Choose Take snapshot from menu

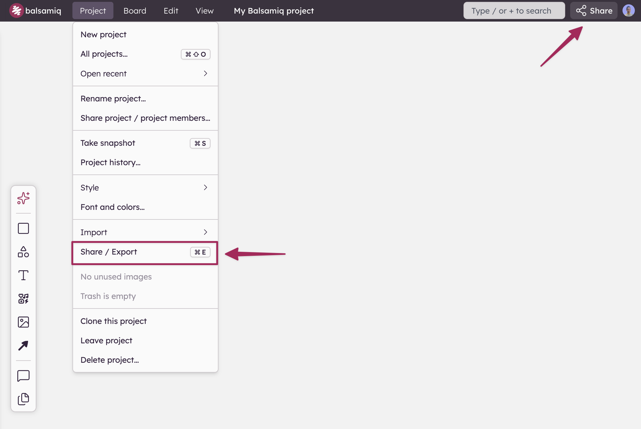coord(145,143)
